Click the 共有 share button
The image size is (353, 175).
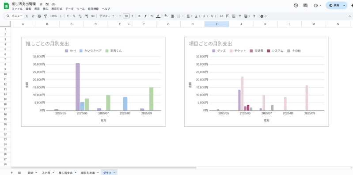(x=334, y=5)
